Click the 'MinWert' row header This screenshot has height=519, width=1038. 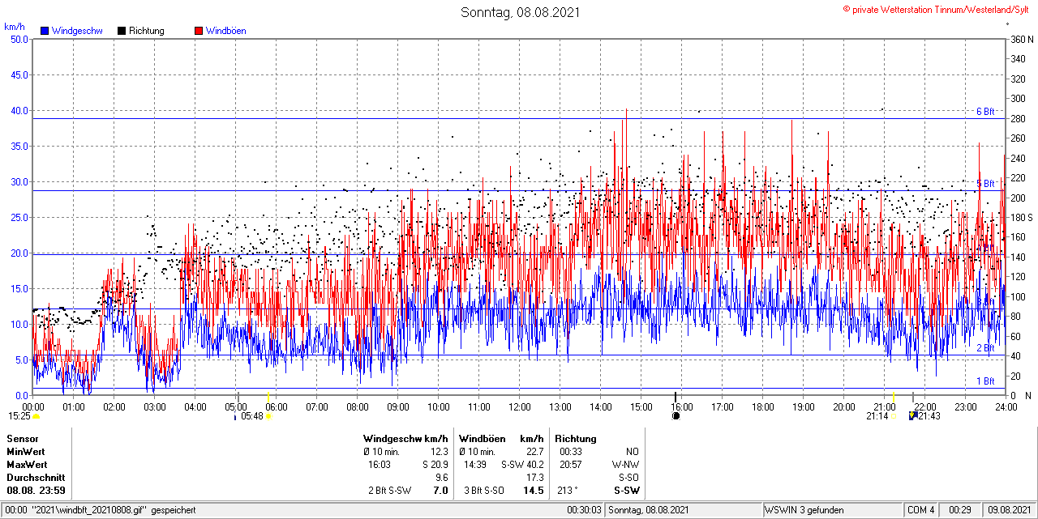click(x=26, y=452)
